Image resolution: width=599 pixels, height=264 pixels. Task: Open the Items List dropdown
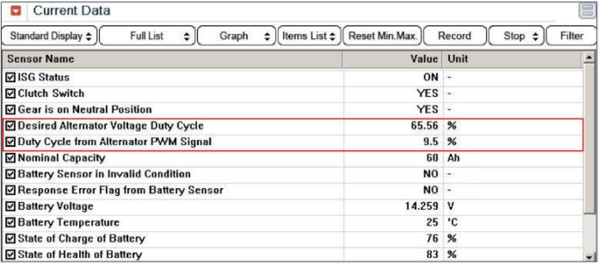coord(309,36)
